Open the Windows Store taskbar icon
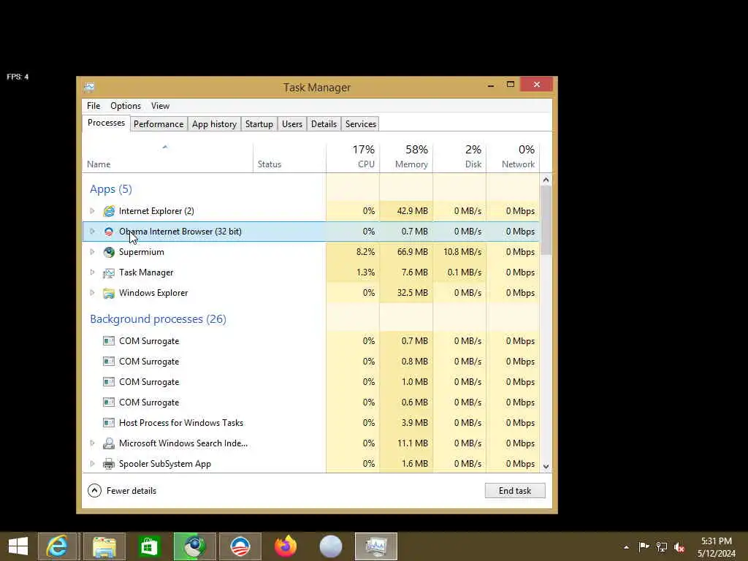Image resolution: width=748 pixels, height=561 pixels. tap(149, 546)
